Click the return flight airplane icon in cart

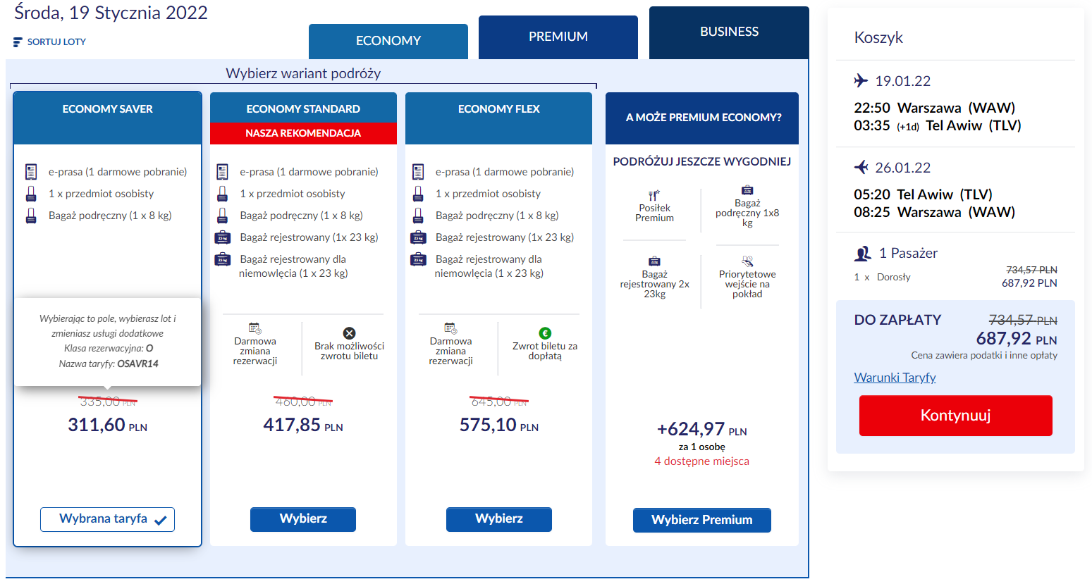tap(861, 168)
